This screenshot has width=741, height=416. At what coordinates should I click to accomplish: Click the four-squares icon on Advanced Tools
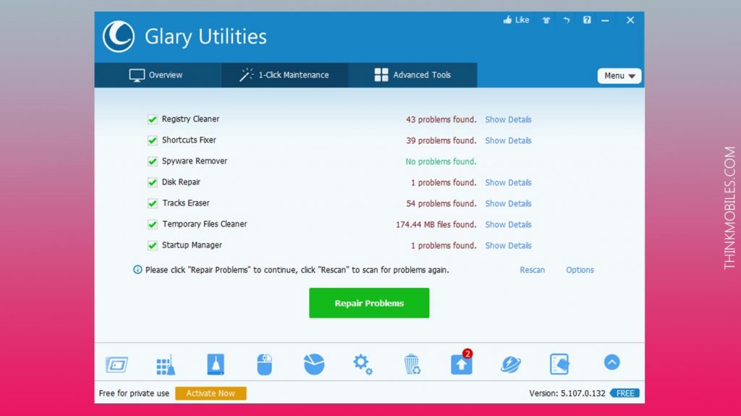pyautogui.click(x=381, y=75)
